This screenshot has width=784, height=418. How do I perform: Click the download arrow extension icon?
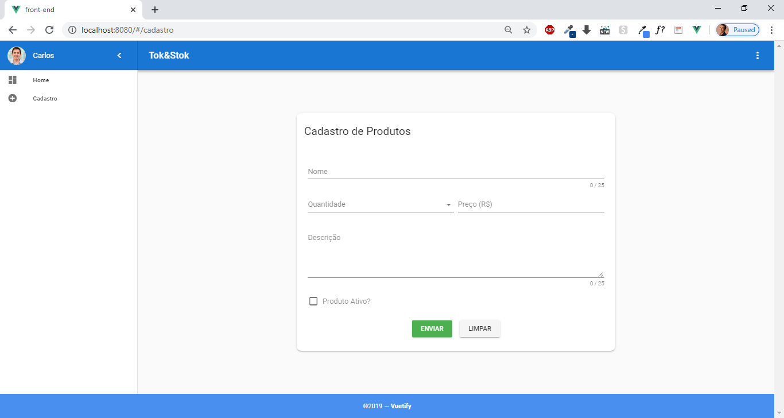[587, 30]
